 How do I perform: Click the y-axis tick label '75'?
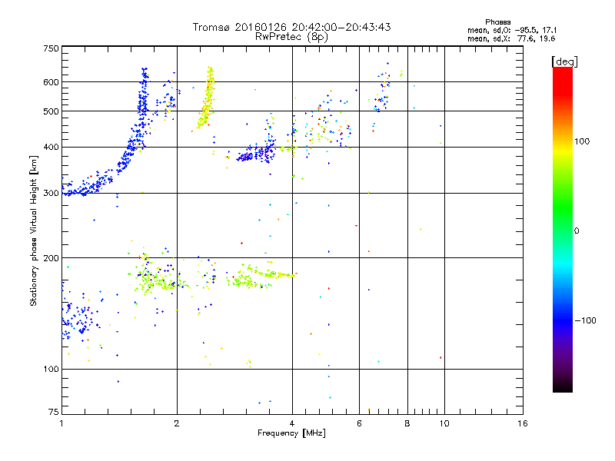[54, 412]
